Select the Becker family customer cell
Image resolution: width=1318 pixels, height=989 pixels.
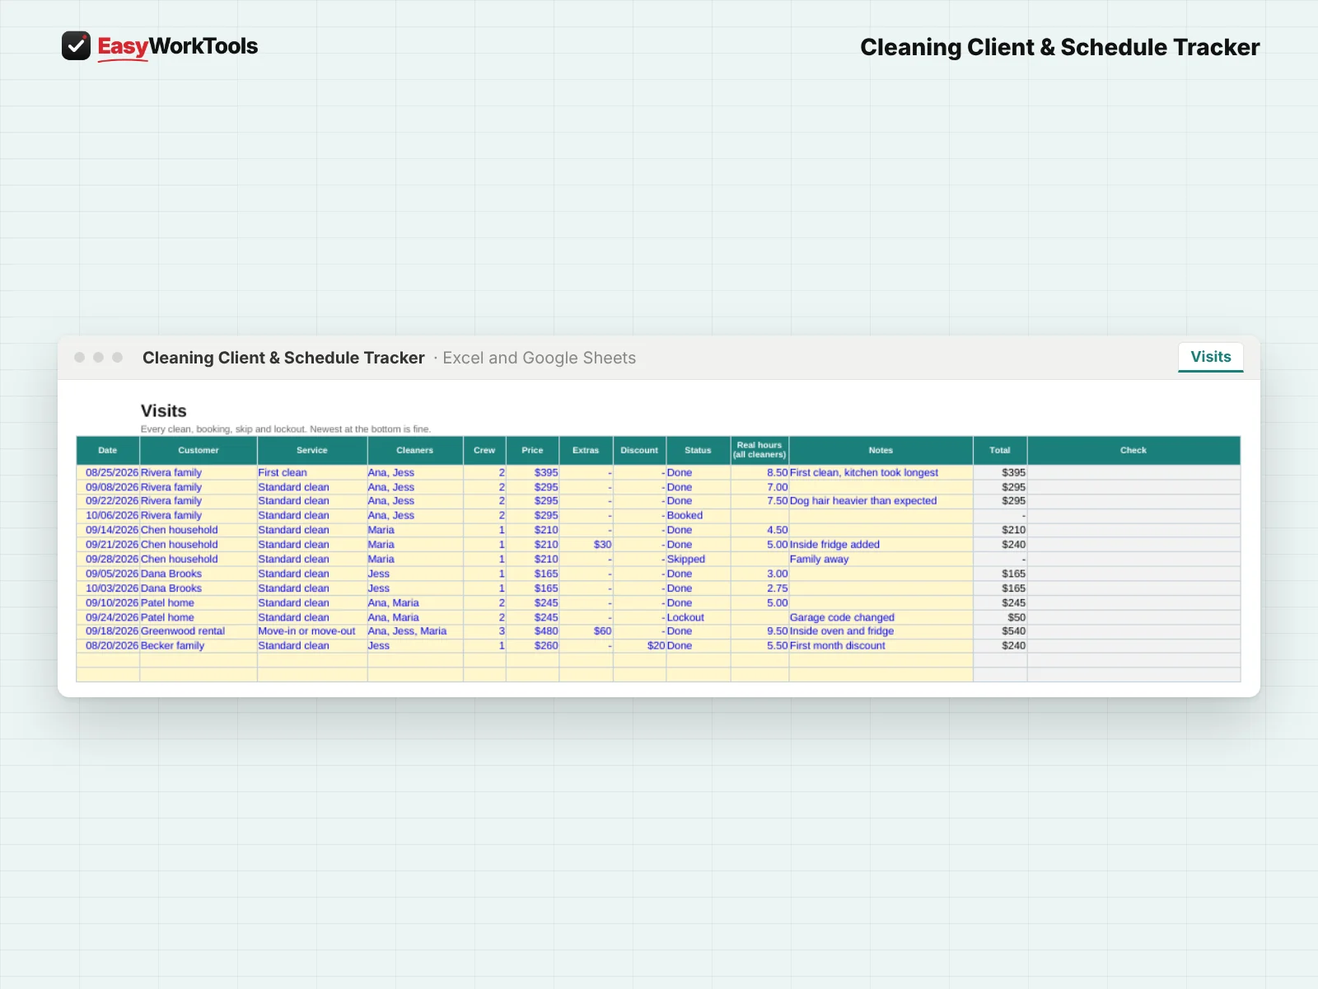pos(199,646)
